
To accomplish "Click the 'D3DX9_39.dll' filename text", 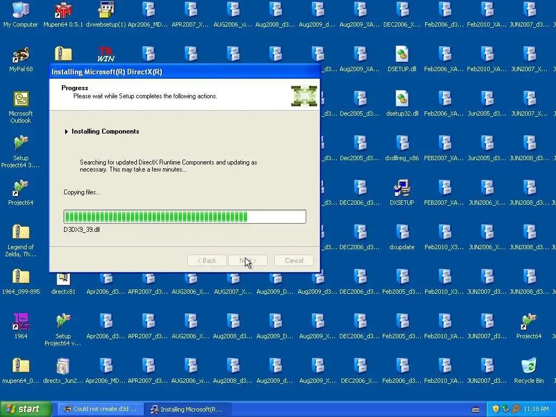I will 81,230.
